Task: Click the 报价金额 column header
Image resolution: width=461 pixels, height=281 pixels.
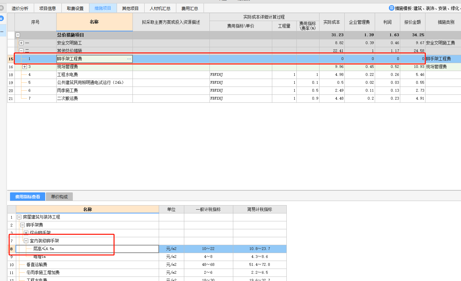Action: 413,22
